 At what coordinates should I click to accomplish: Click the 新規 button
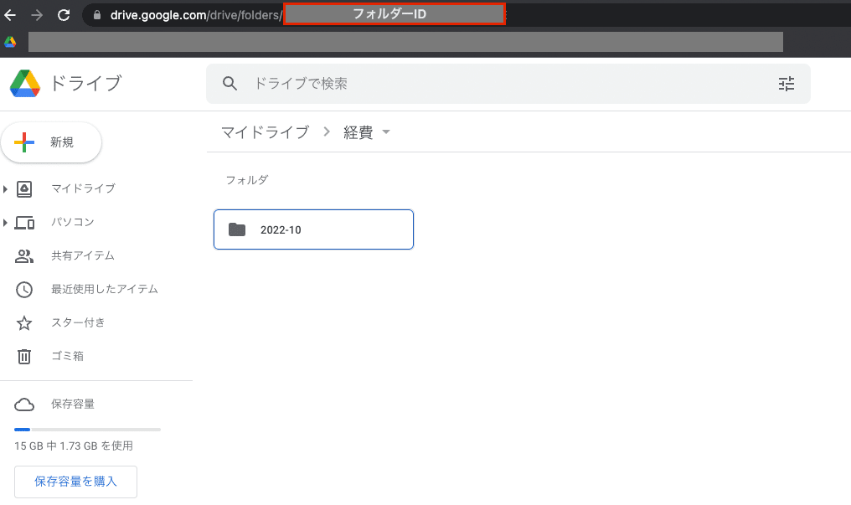coord(52,142)
